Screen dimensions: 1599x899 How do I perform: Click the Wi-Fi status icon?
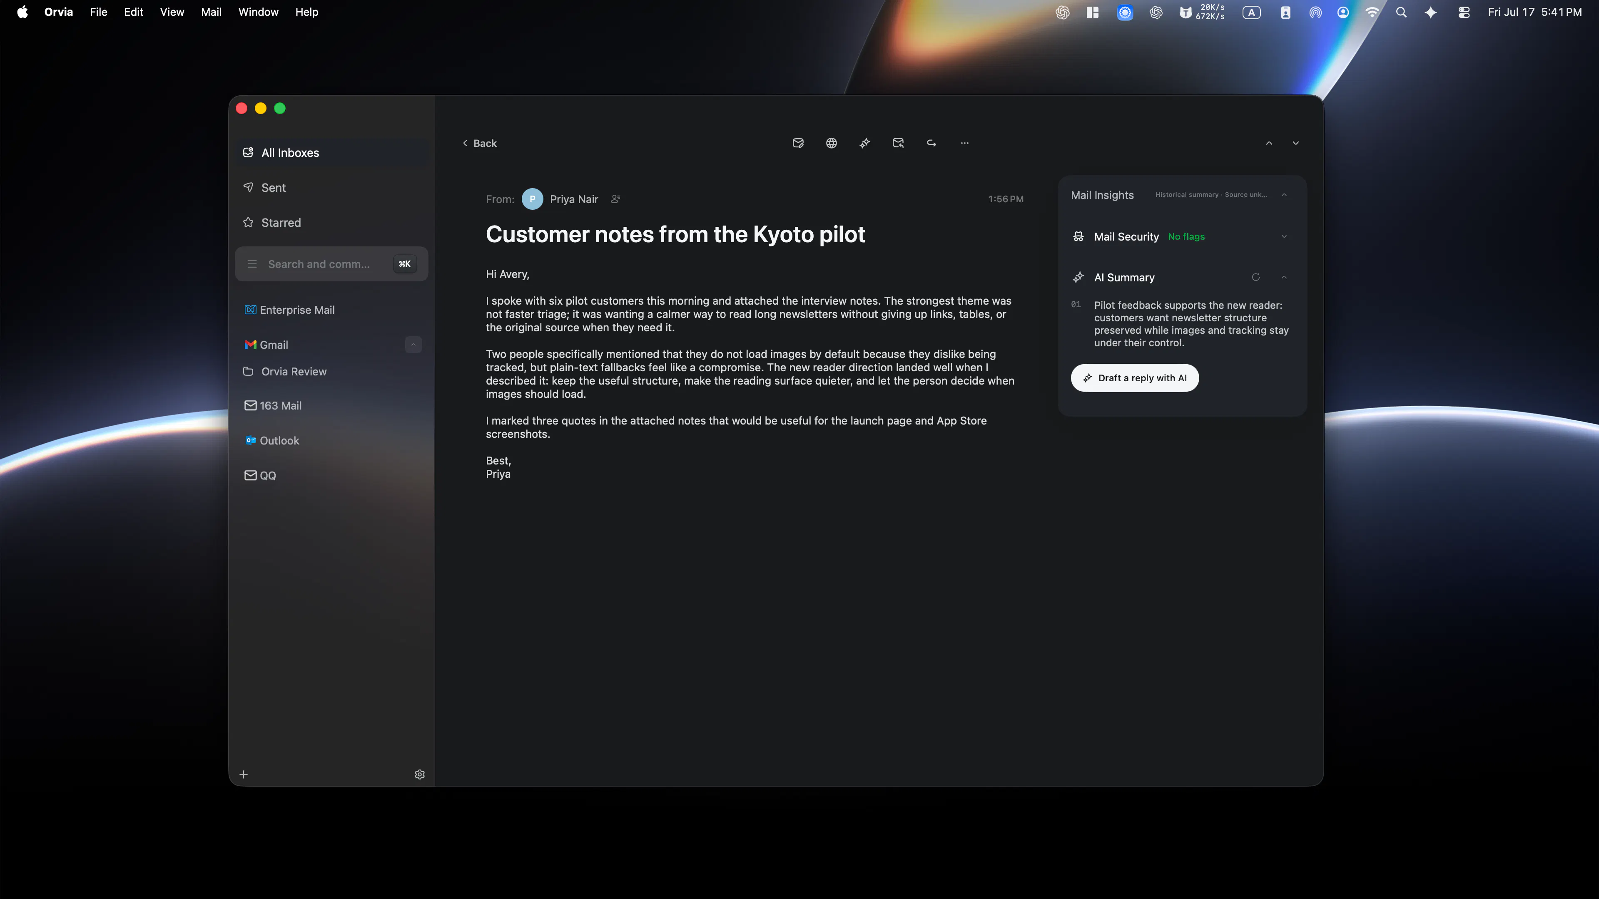1372,12
